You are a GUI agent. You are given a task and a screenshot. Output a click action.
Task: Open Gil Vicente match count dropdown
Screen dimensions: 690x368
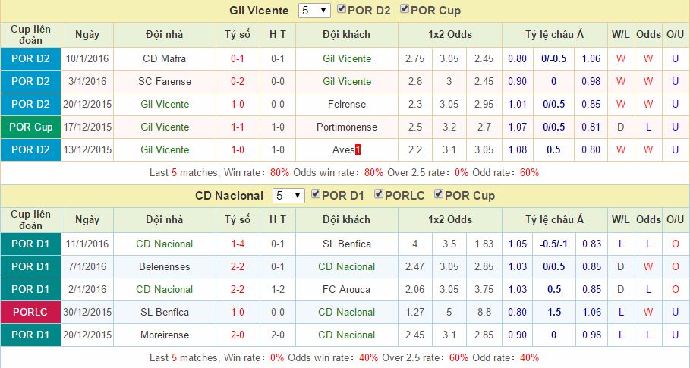tap(313, 11)
